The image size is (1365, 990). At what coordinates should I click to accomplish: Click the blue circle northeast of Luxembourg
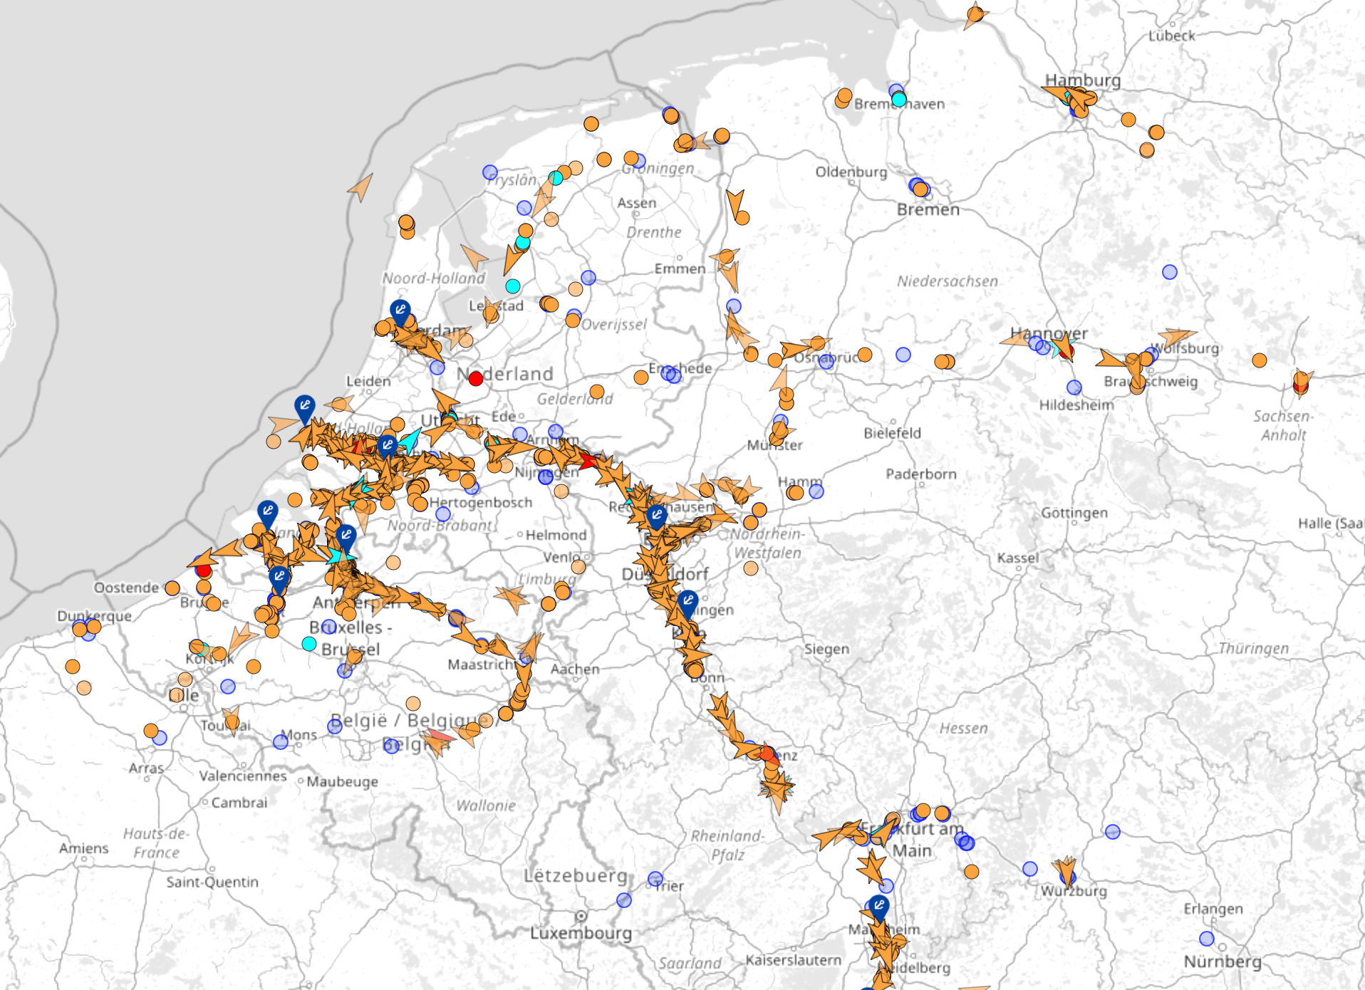click(x=624, y=900)
